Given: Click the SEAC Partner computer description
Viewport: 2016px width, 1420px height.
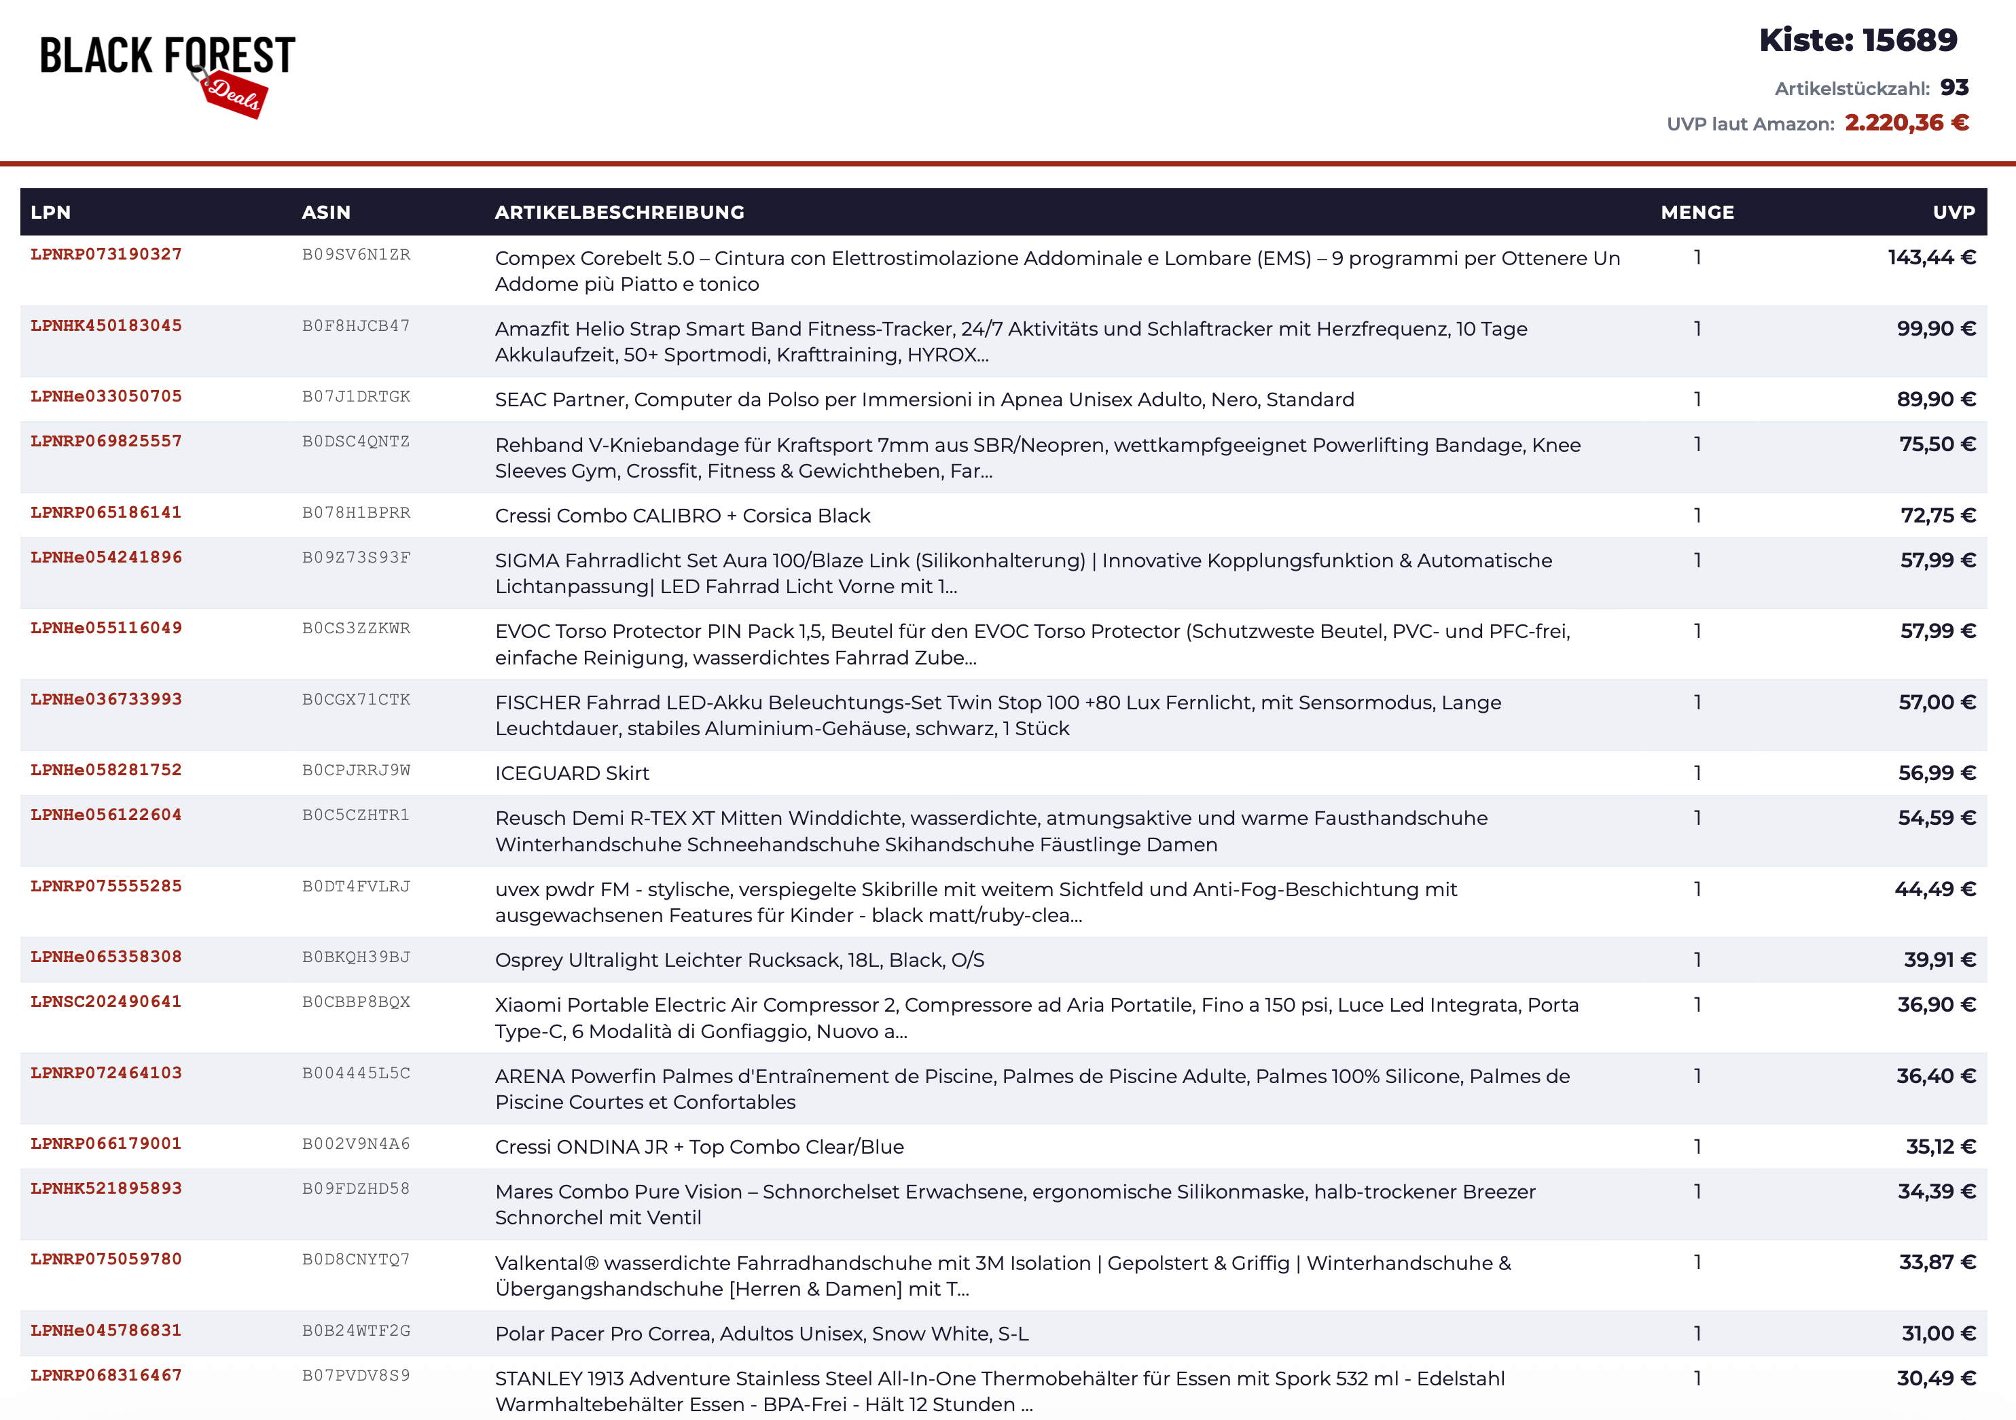Looking at the screenshot, I should tap(924, 400).
